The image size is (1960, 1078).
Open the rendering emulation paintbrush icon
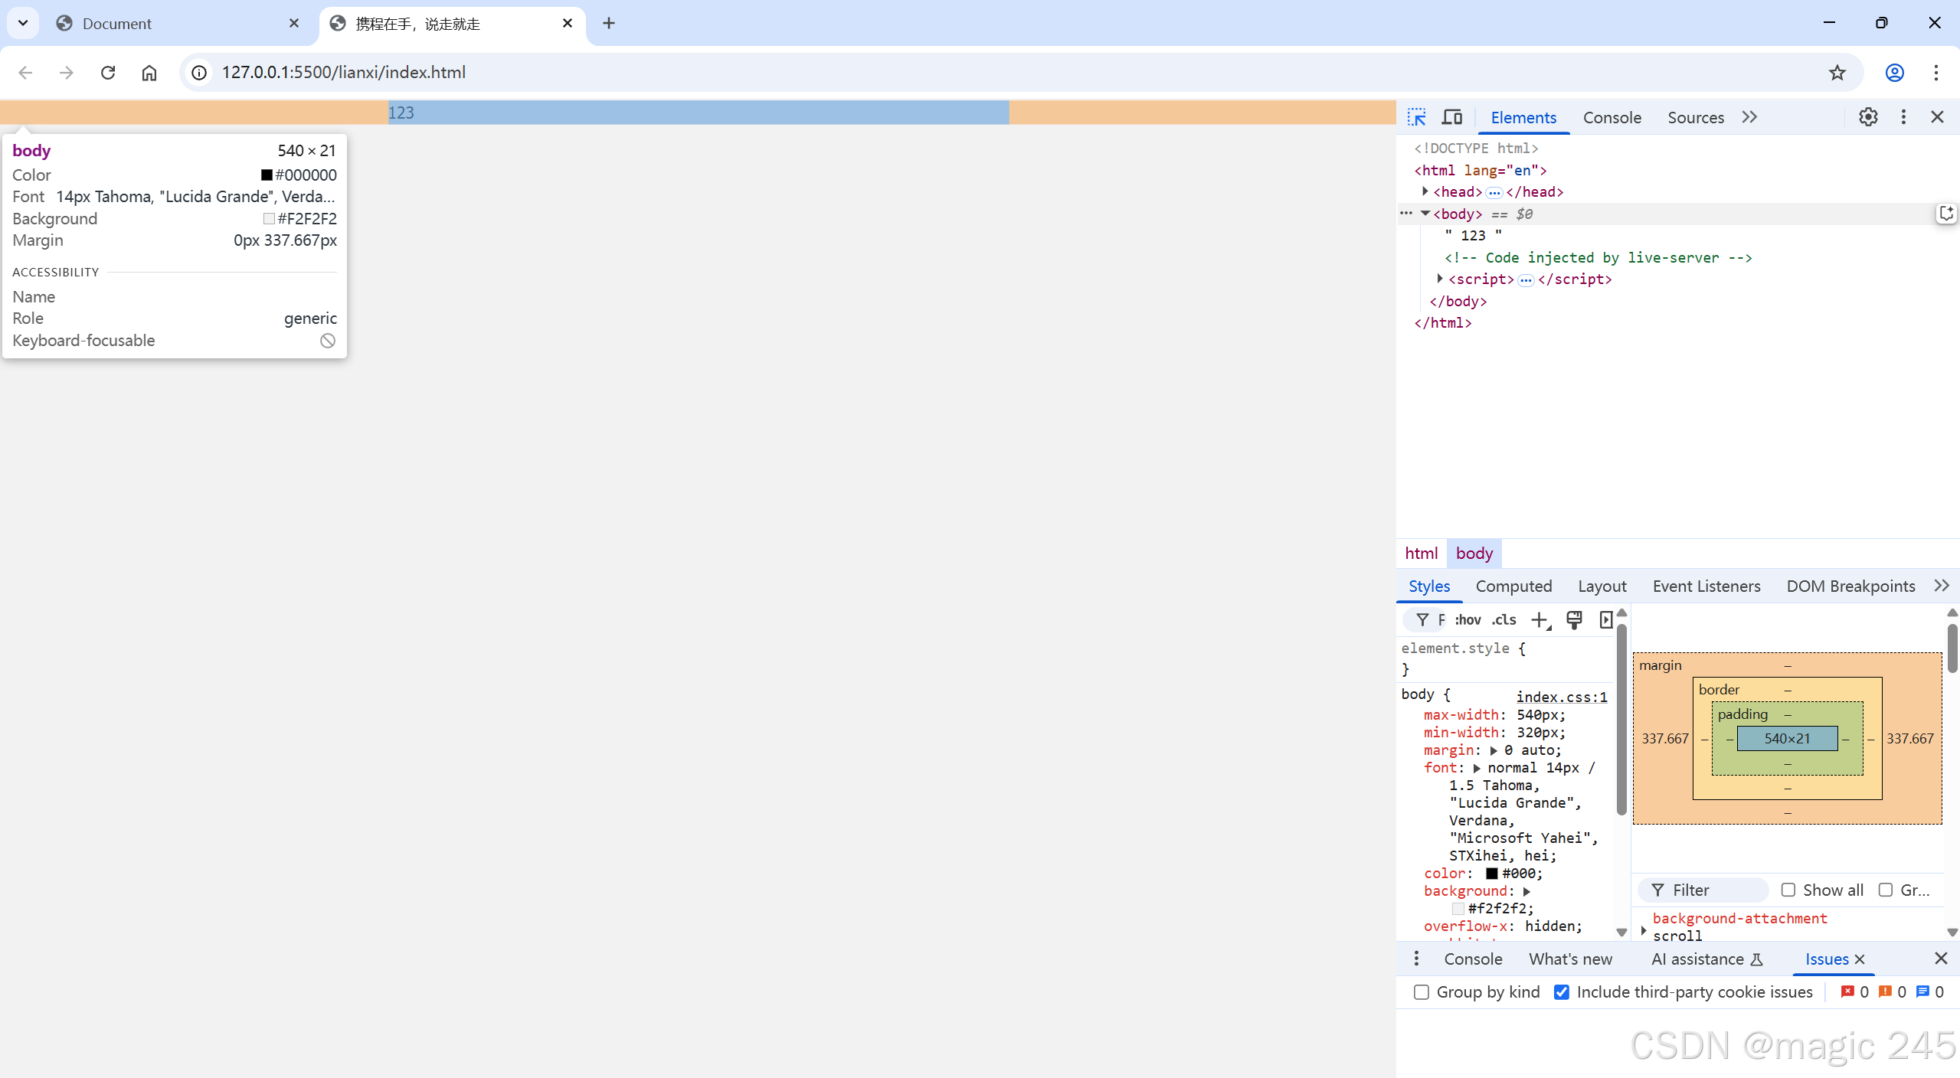(1574, 620)
